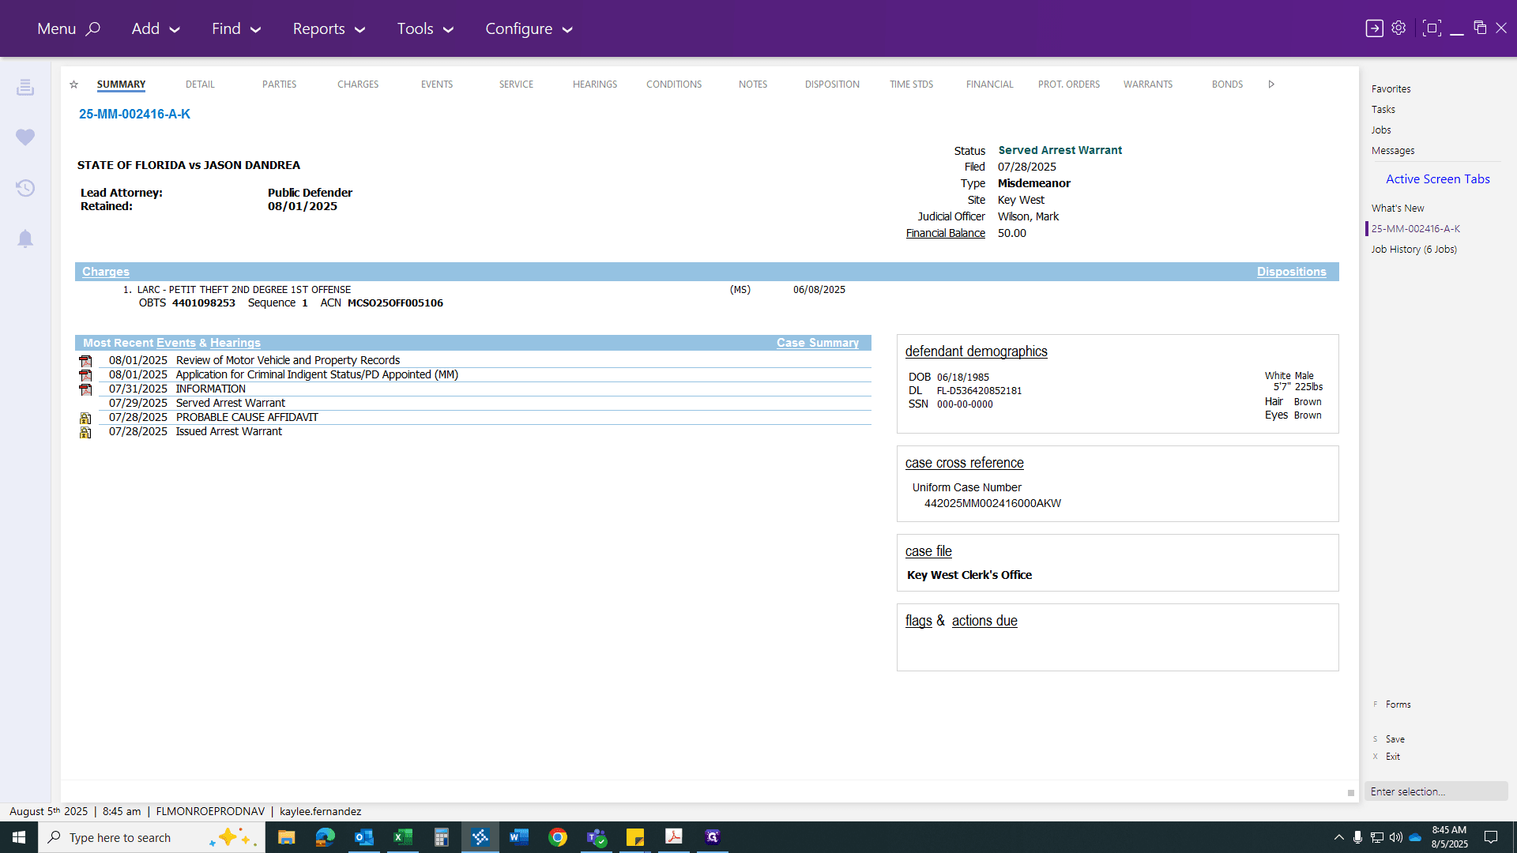Click the favorite star beside the Summary tab

pos(73,85)
